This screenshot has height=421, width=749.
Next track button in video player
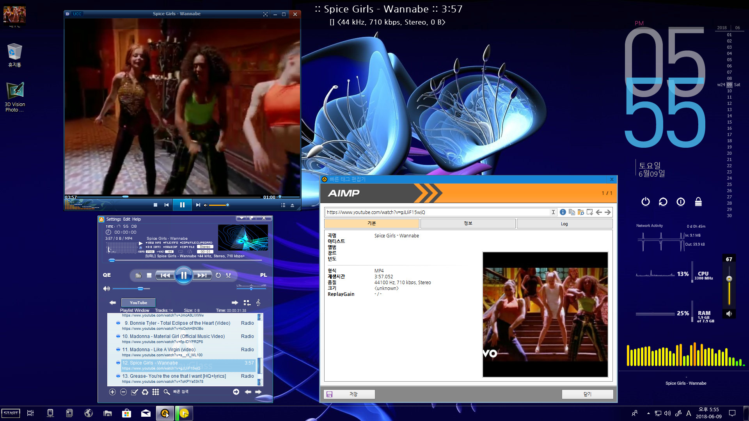pyautogui.click(x=198, y=205)
